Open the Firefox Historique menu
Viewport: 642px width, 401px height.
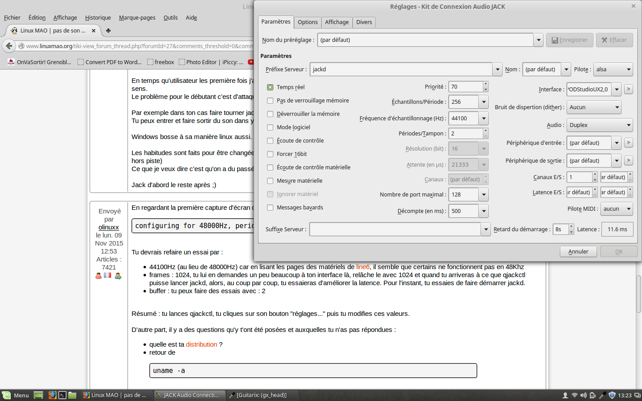click(98, 18)
